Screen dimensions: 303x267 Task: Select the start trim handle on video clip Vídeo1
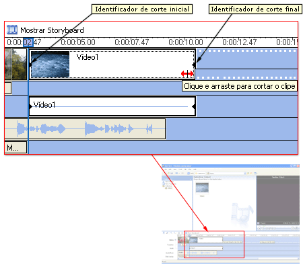pos(31,65)
